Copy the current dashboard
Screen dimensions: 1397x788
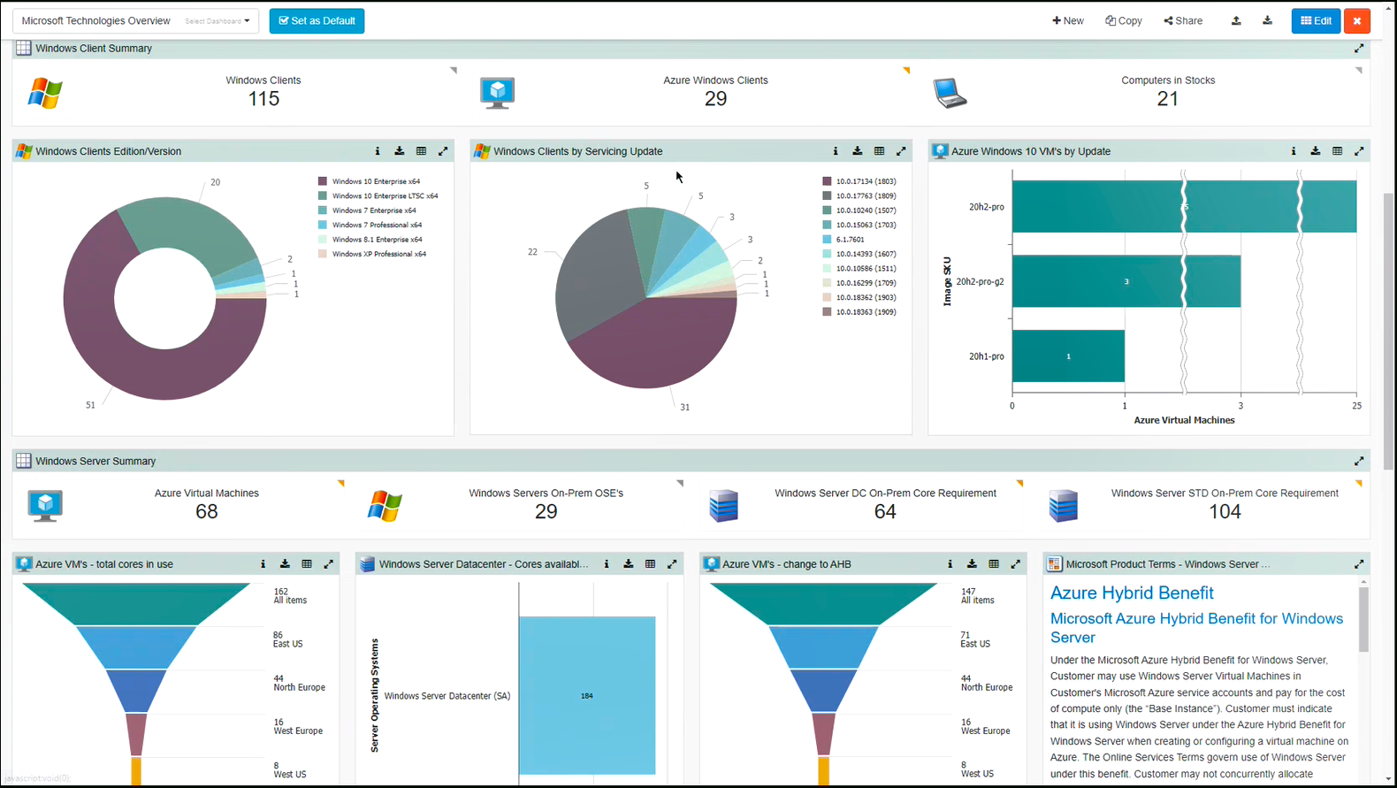[1124, 20]
